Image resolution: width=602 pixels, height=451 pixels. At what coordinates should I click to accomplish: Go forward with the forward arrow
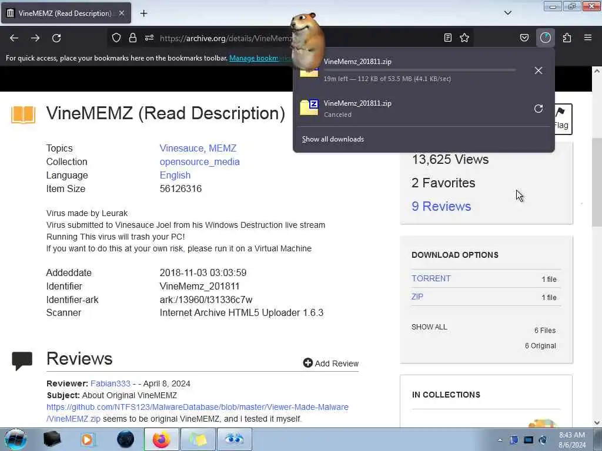point(35,38)
